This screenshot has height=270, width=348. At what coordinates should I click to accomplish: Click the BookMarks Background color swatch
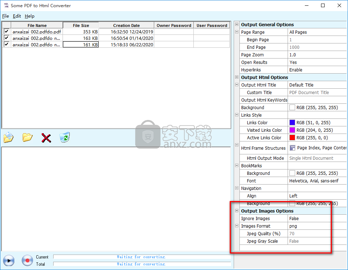tap(292, 173)
